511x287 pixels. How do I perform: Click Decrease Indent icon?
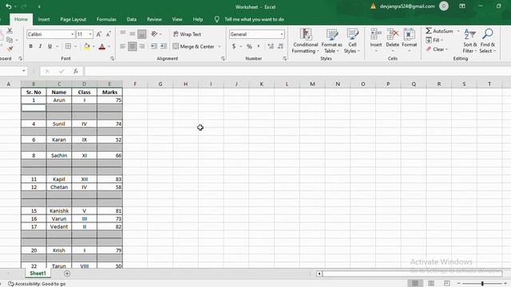click(154, 46)
